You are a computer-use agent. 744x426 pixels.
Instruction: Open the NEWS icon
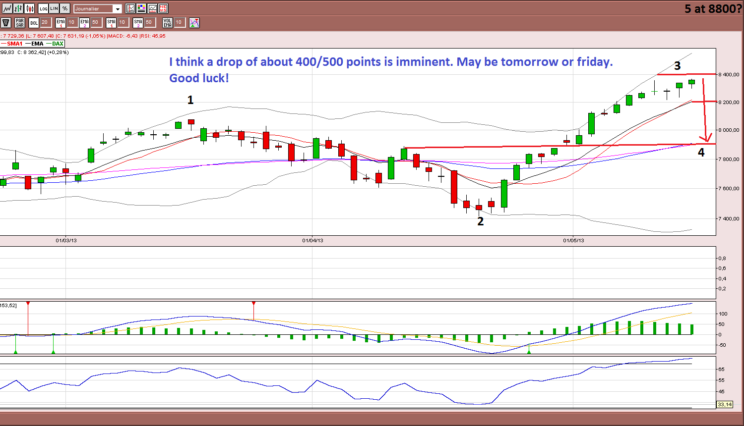163,8
